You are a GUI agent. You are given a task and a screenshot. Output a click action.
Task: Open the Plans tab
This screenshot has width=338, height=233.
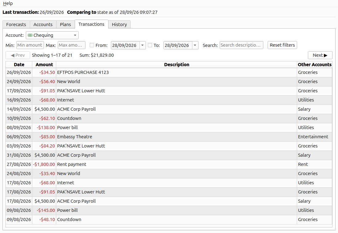65,25
